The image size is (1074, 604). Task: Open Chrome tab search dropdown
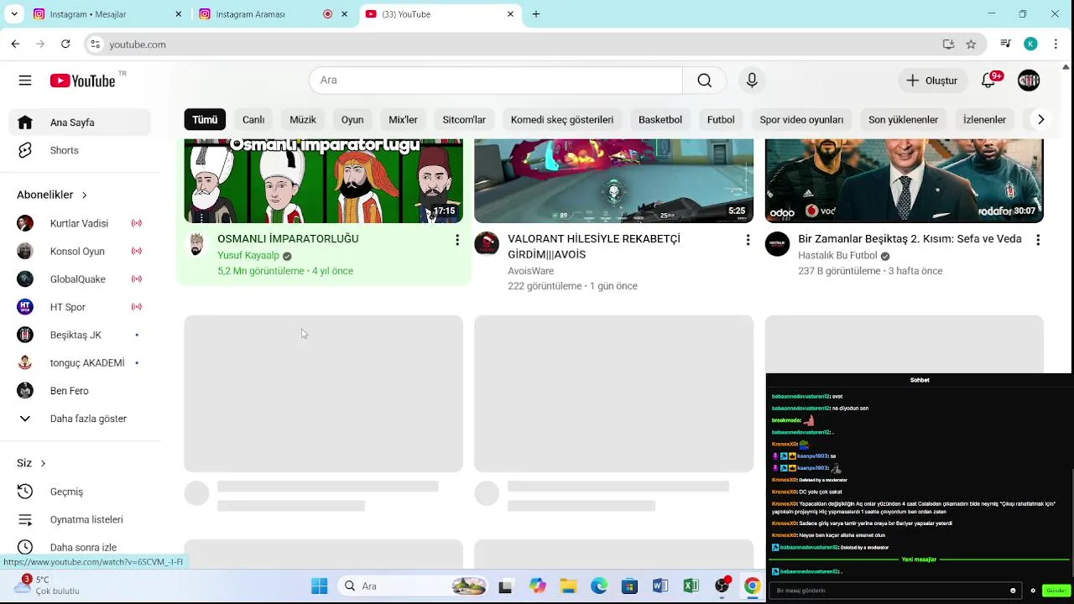click(x=13, y=14)
